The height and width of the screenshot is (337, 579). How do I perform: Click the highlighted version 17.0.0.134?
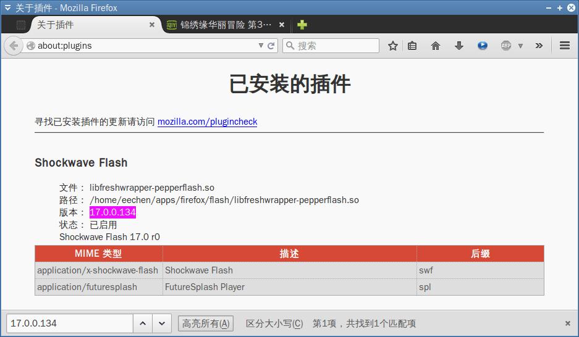click(x=112, y=212)
